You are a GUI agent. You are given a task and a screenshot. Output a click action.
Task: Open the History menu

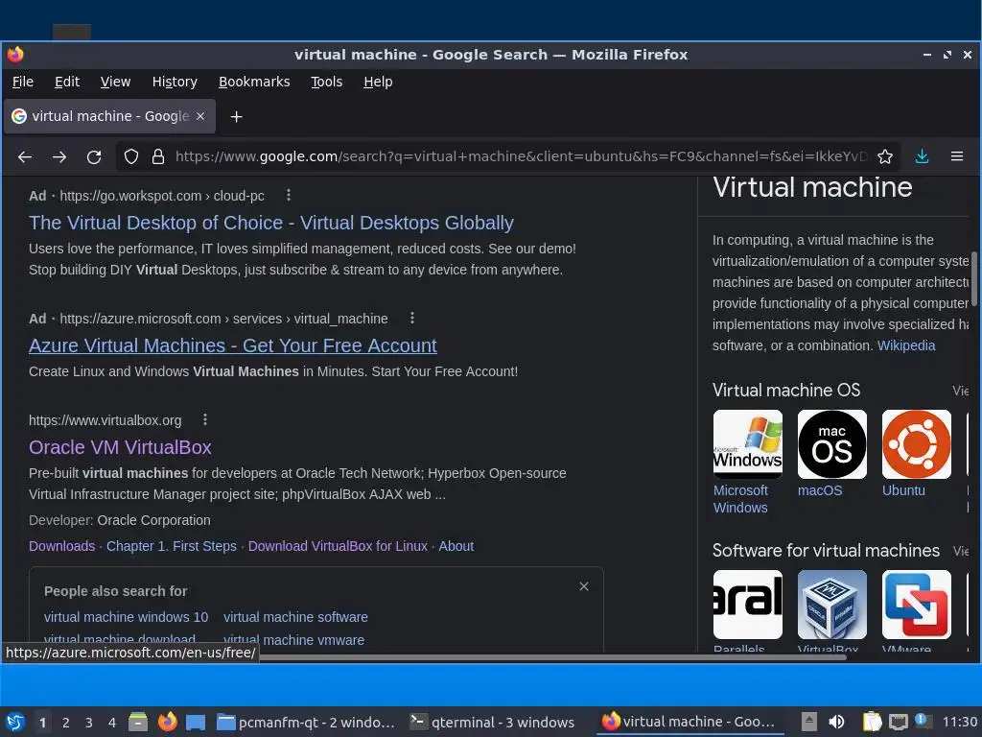tap(175, 82)
